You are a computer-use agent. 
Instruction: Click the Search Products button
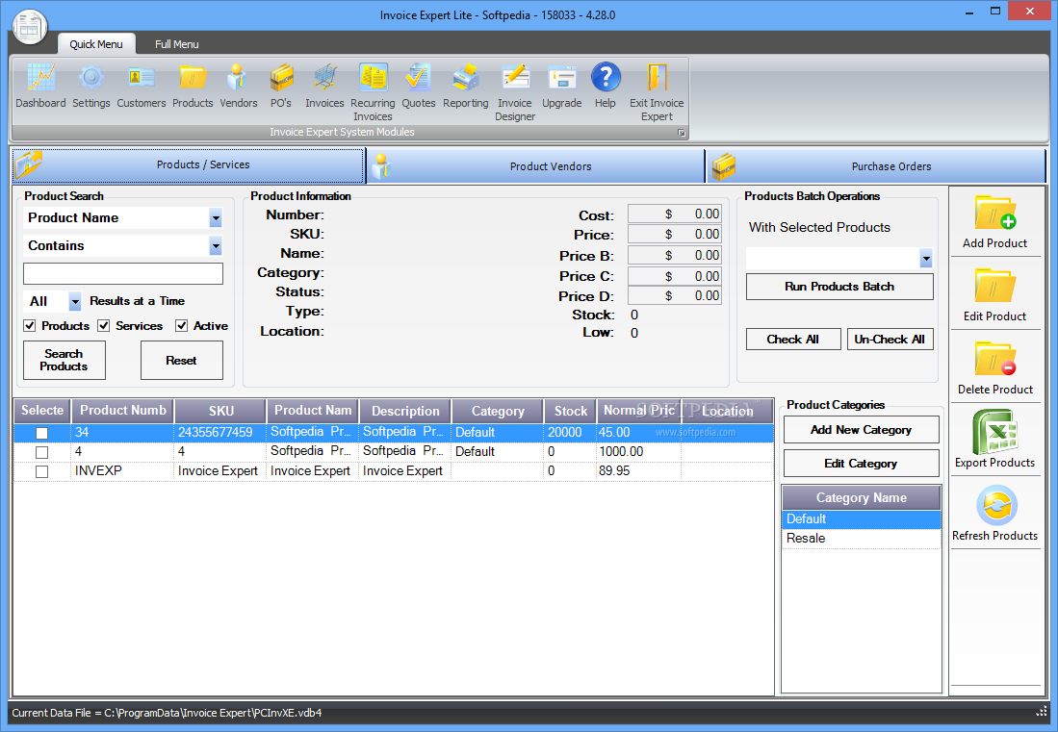[65, 360]
